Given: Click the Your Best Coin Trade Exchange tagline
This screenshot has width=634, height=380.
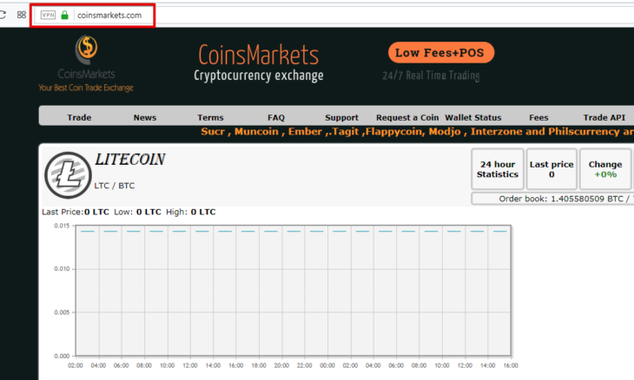Looking at the screenshot, I should [86, 88].
